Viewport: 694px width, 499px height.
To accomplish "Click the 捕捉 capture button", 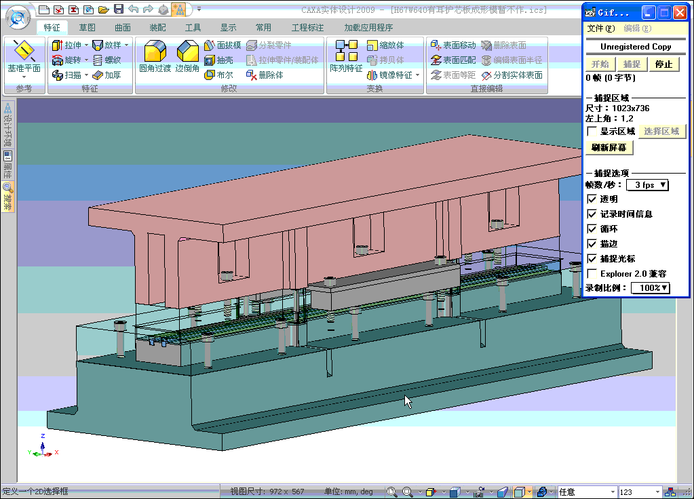I will (x=632, y=64).
